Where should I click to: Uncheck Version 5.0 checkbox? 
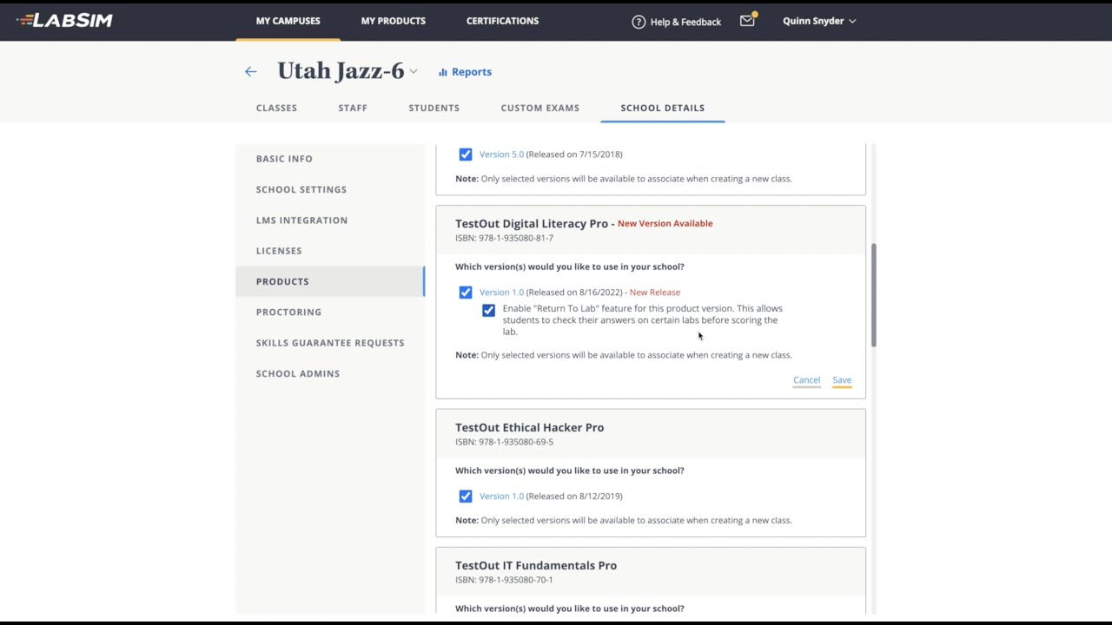[x=466, y=155]
